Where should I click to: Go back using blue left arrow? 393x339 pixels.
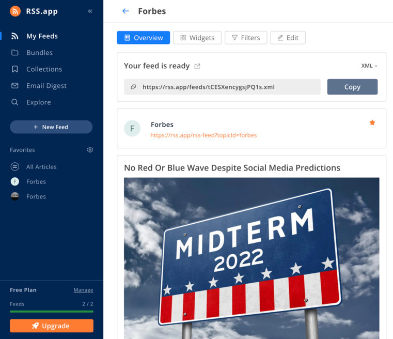[125, 11]
